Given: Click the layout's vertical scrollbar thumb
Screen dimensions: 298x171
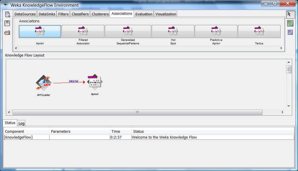Looking at the screenshot, I should click(289, 69).
